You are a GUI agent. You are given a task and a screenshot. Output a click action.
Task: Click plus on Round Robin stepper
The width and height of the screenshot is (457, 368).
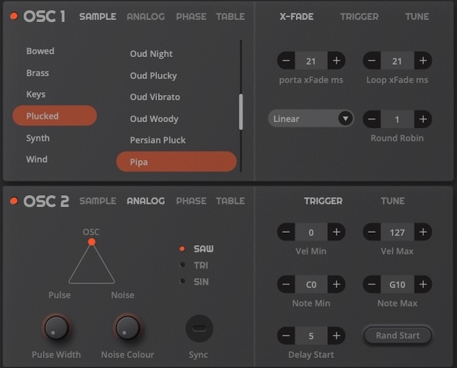[x=423, y=119]
